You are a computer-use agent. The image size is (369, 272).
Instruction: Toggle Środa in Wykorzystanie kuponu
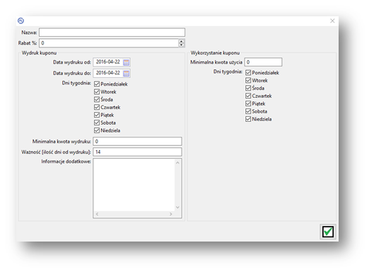tap(248, 88)
